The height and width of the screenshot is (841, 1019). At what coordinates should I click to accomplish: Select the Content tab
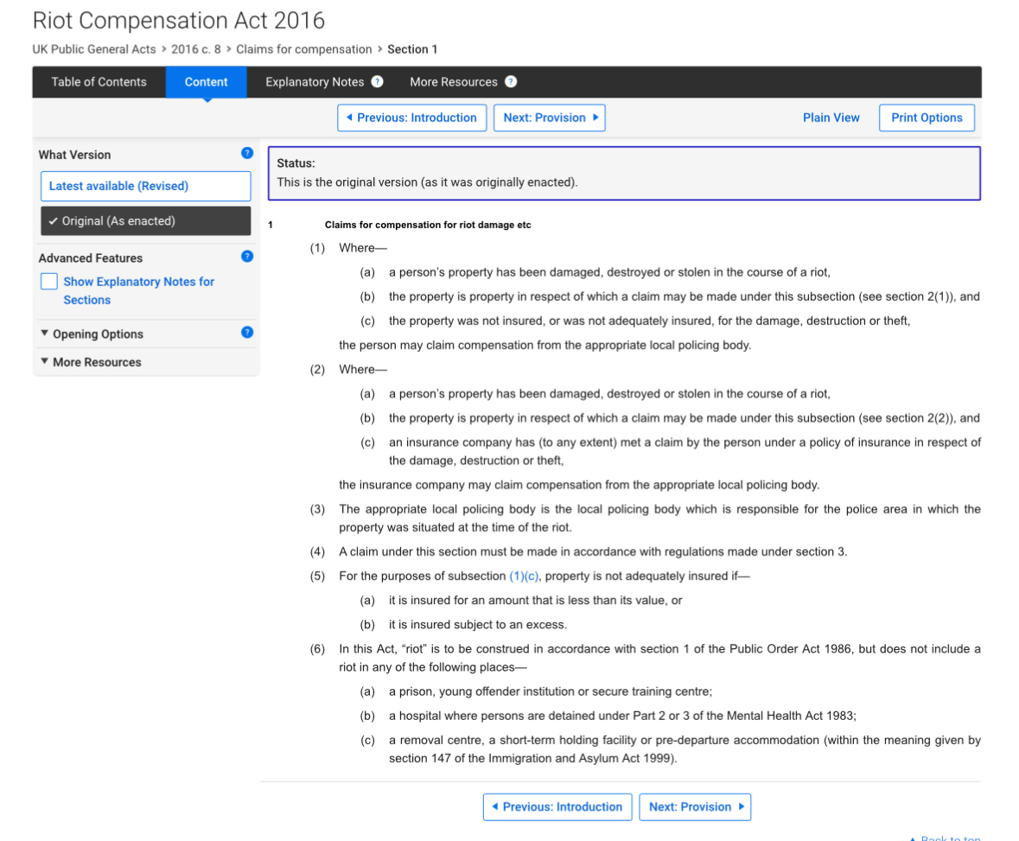tap(206, 82)
